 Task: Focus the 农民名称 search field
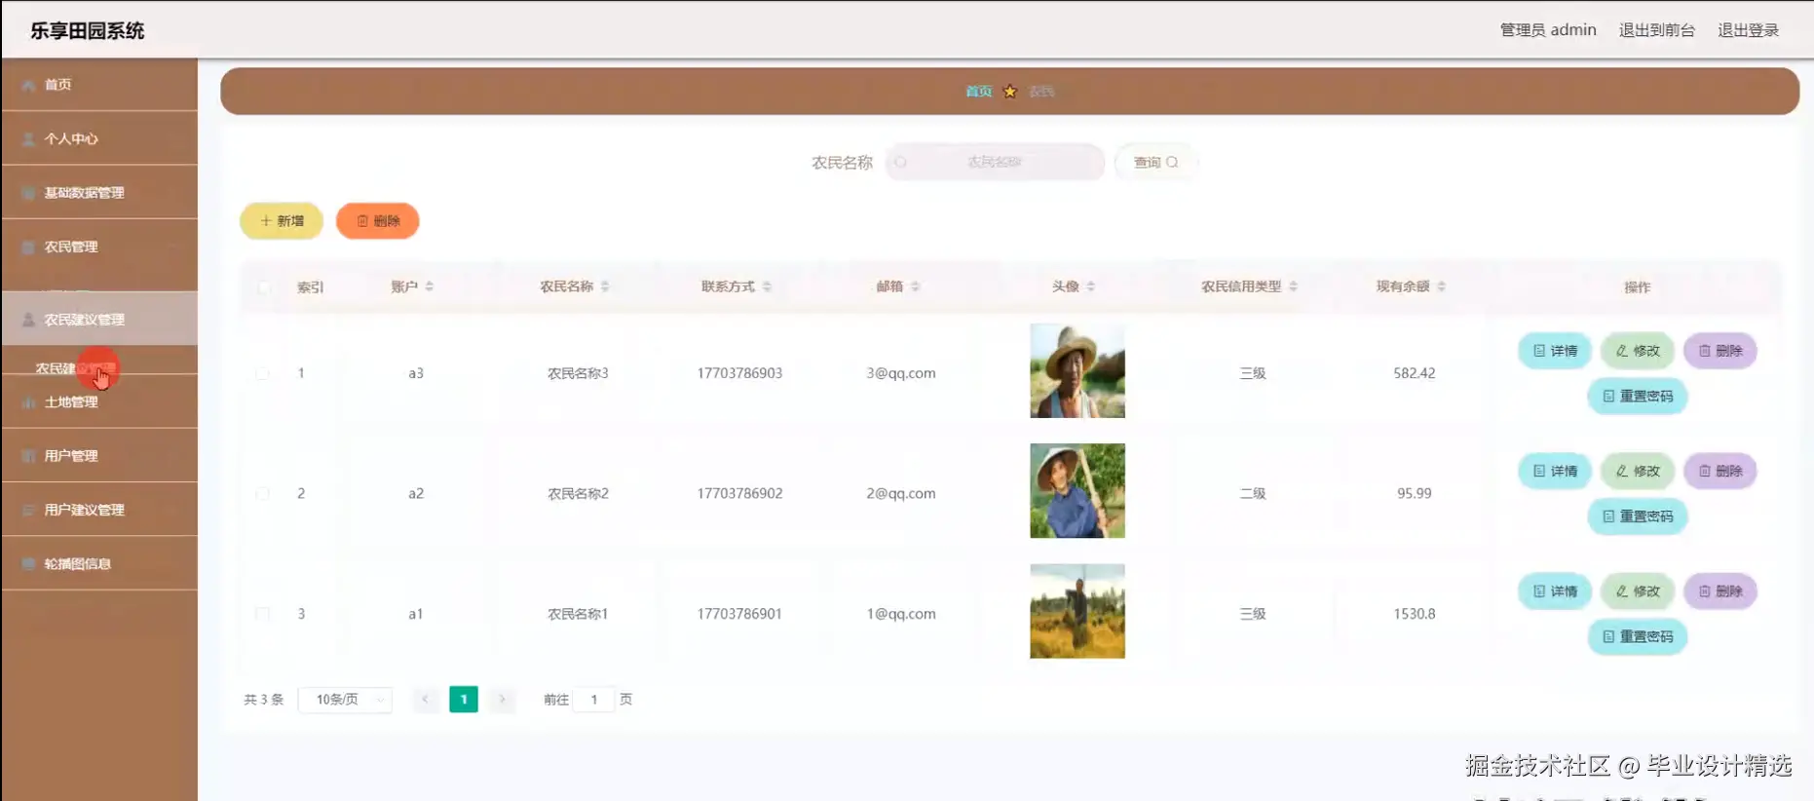995,162
